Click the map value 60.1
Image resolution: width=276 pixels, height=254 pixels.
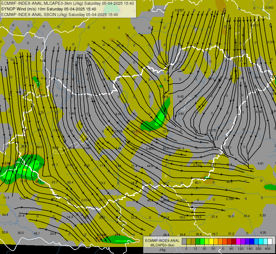coord(198,183)
